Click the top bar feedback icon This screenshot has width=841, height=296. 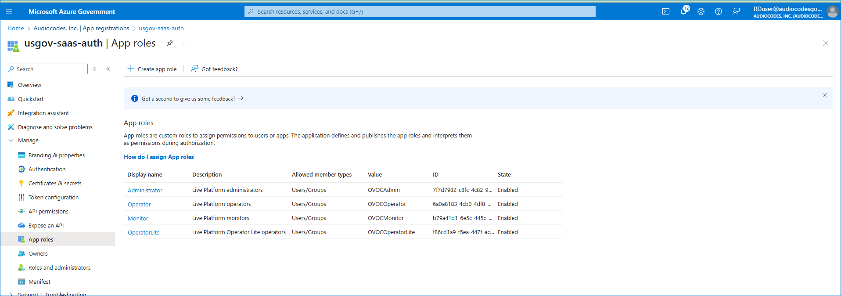736,11
